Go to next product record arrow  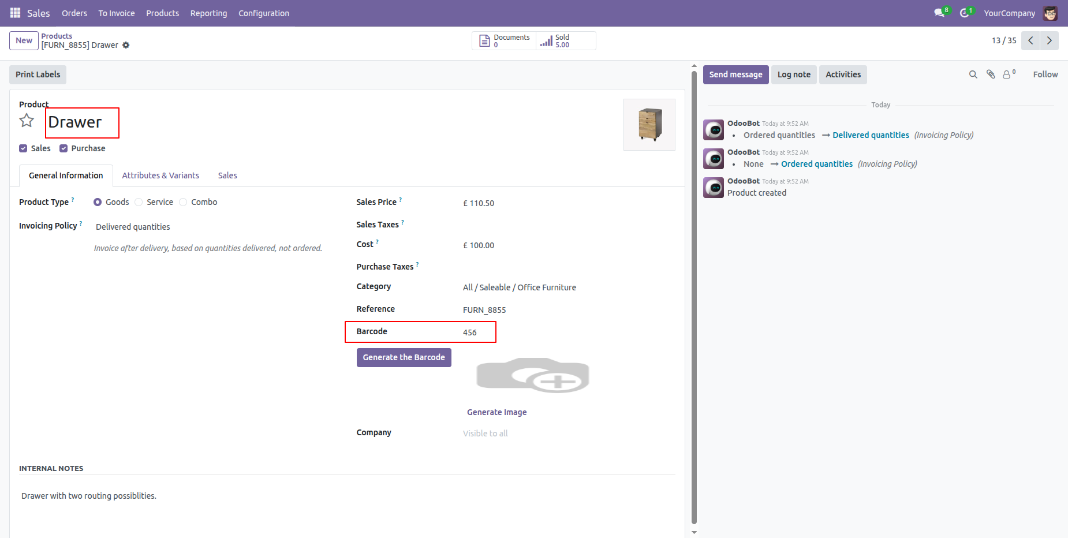pyautogui.click(x=1049, y=40)
